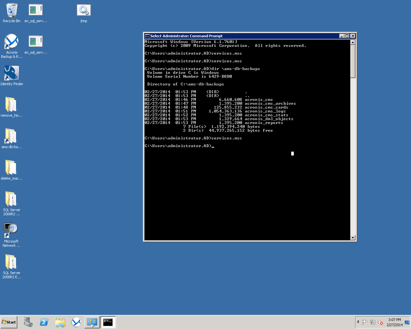
Task: Click the '1,054,363,136' file size value
Action: click(x=225, y=111)
